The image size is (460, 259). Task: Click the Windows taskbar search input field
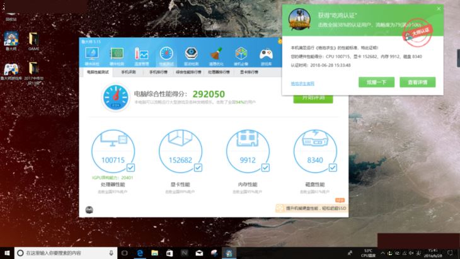66,253
